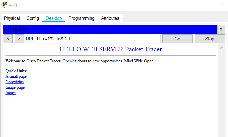This screenshot has width=228, height=137.
Task: Close the Web Browser with the X button
Action: [x=221, y=29]
